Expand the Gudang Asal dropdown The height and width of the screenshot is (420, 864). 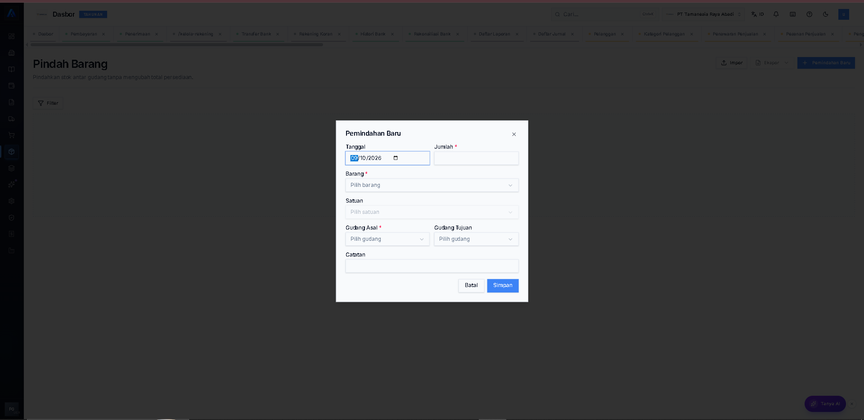click(x=387, y=239)
